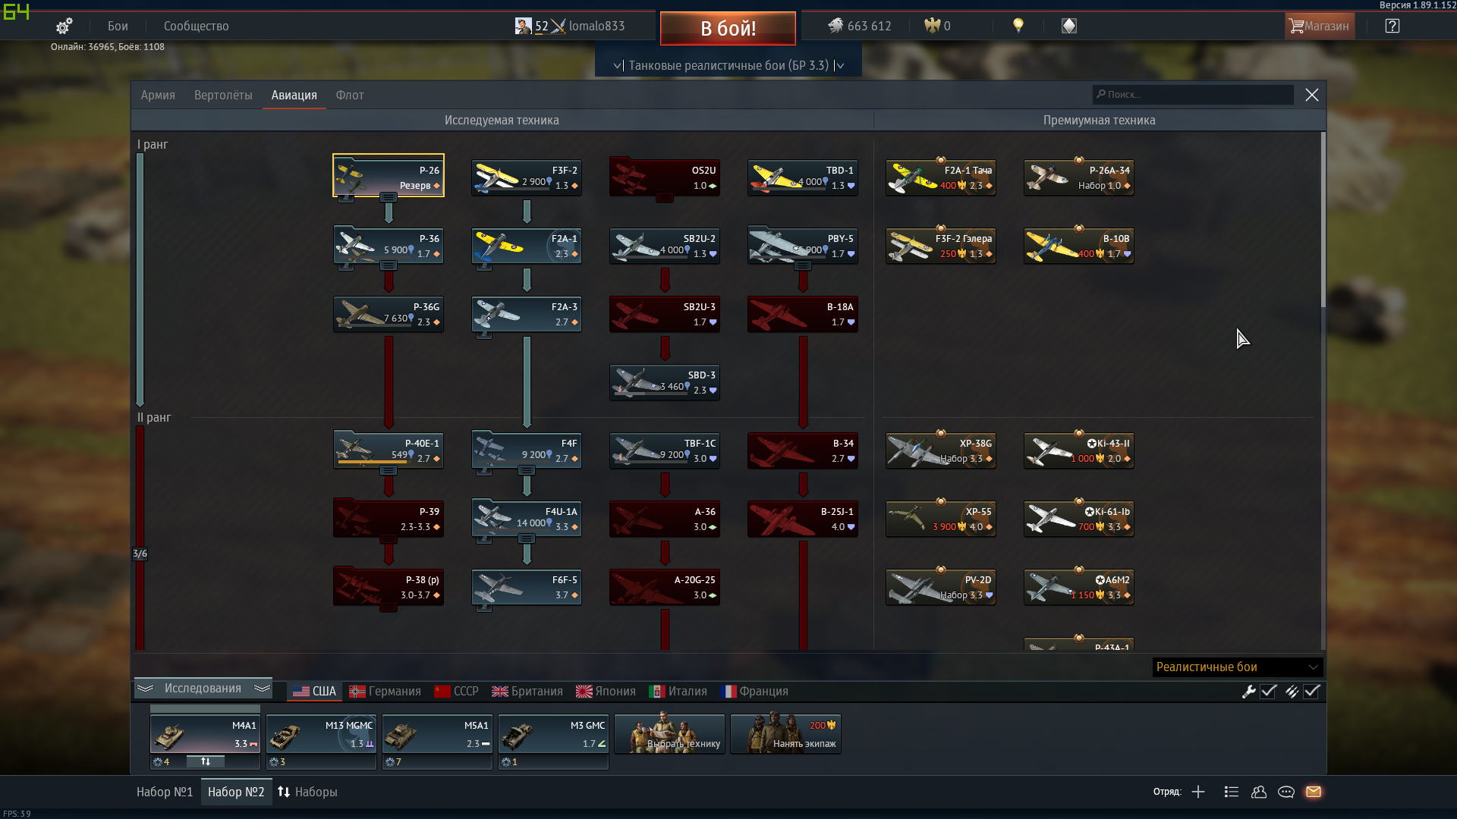Image resolution: width=1457 pixels, height=819 pixels.
Task: Switch to the Вертолёты tab
Action: [x=223, y=96]
